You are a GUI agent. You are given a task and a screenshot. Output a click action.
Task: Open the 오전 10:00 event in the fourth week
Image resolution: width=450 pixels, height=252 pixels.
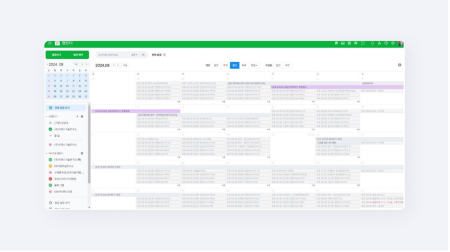tap(247, 168)
